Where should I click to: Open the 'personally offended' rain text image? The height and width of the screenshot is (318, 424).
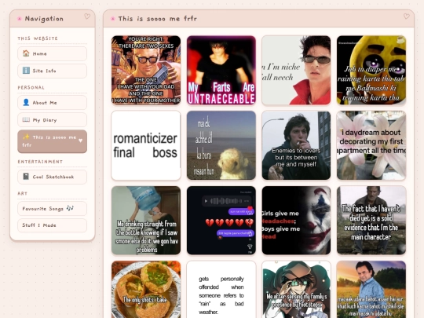point(221,289)
